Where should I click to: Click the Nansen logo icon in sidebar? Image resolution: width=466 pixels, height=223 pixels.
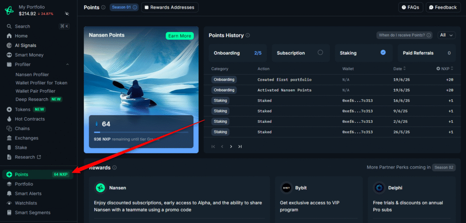pos(9,10)
